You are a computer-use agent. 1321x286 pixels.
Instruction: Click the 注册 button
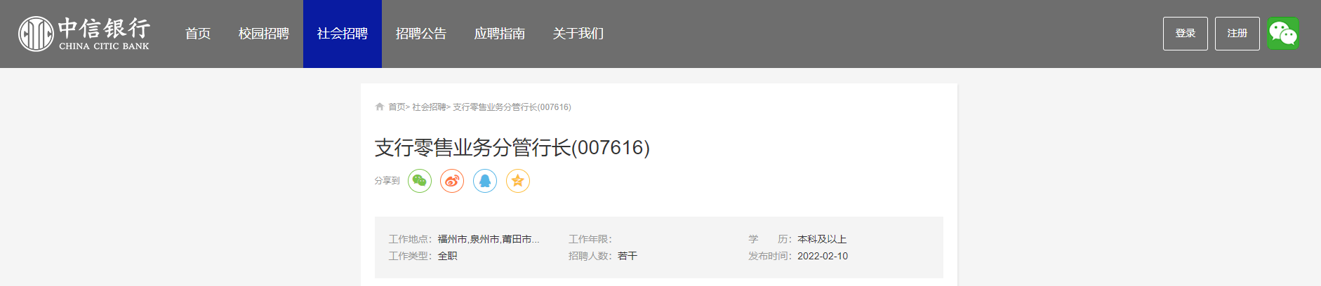(x=1237, y=34)
